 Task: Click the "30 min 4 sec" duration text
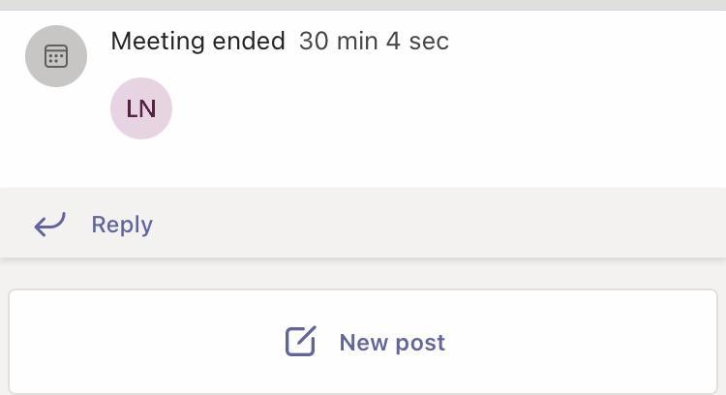pos(374,41)
